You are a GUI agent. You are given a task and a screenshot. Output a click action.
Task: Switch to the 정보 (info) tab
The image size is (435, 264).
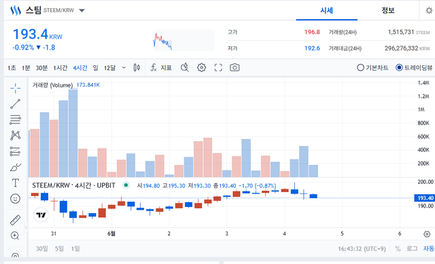tap(388, 11)
